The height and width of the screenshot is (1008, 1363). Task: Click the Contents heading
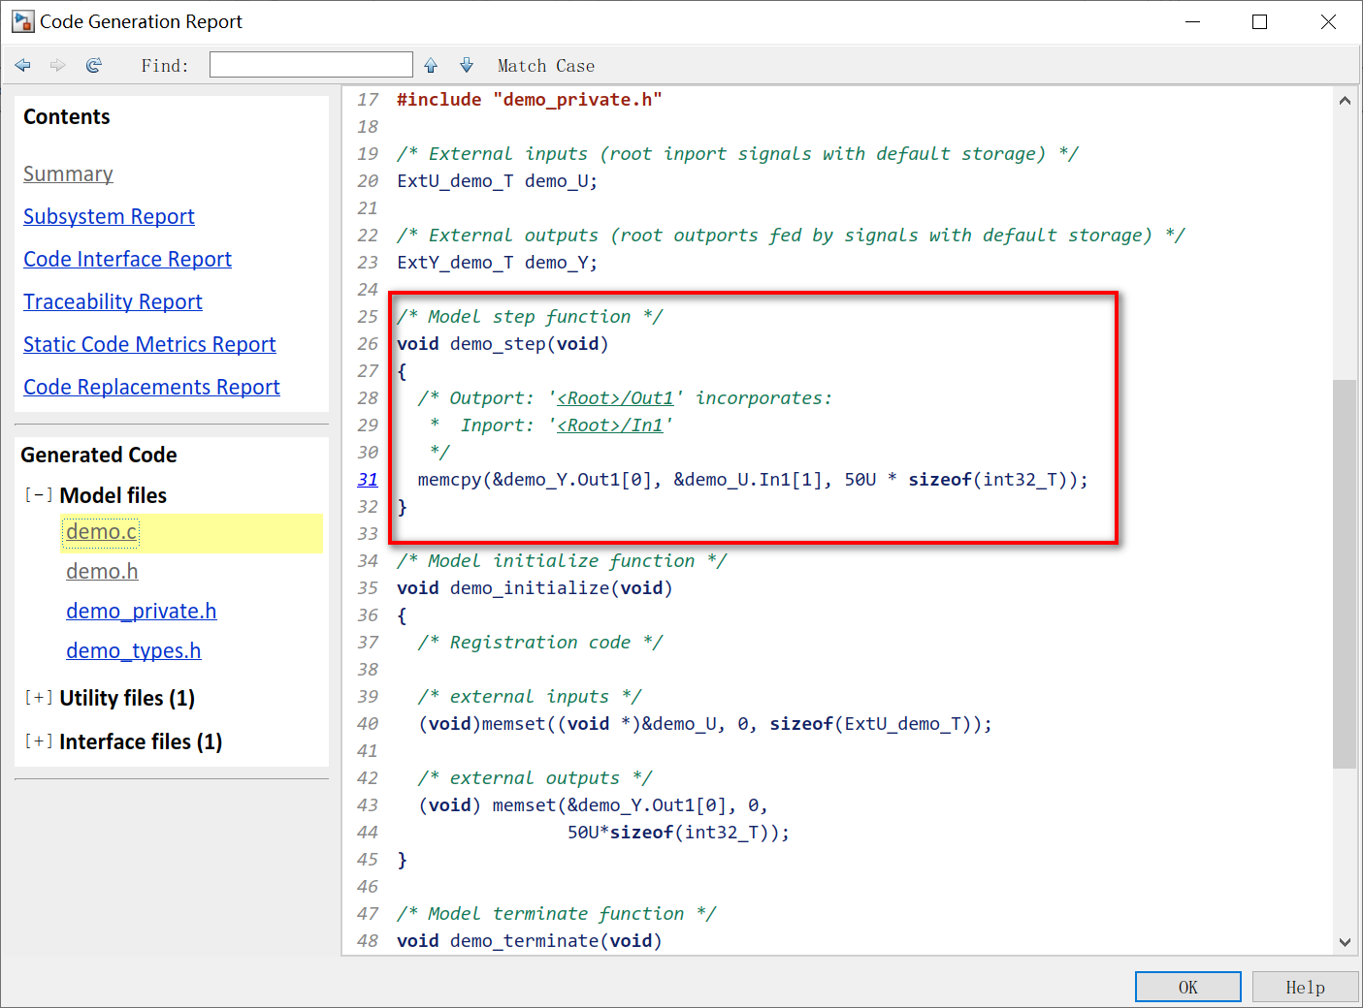(67, 117)
